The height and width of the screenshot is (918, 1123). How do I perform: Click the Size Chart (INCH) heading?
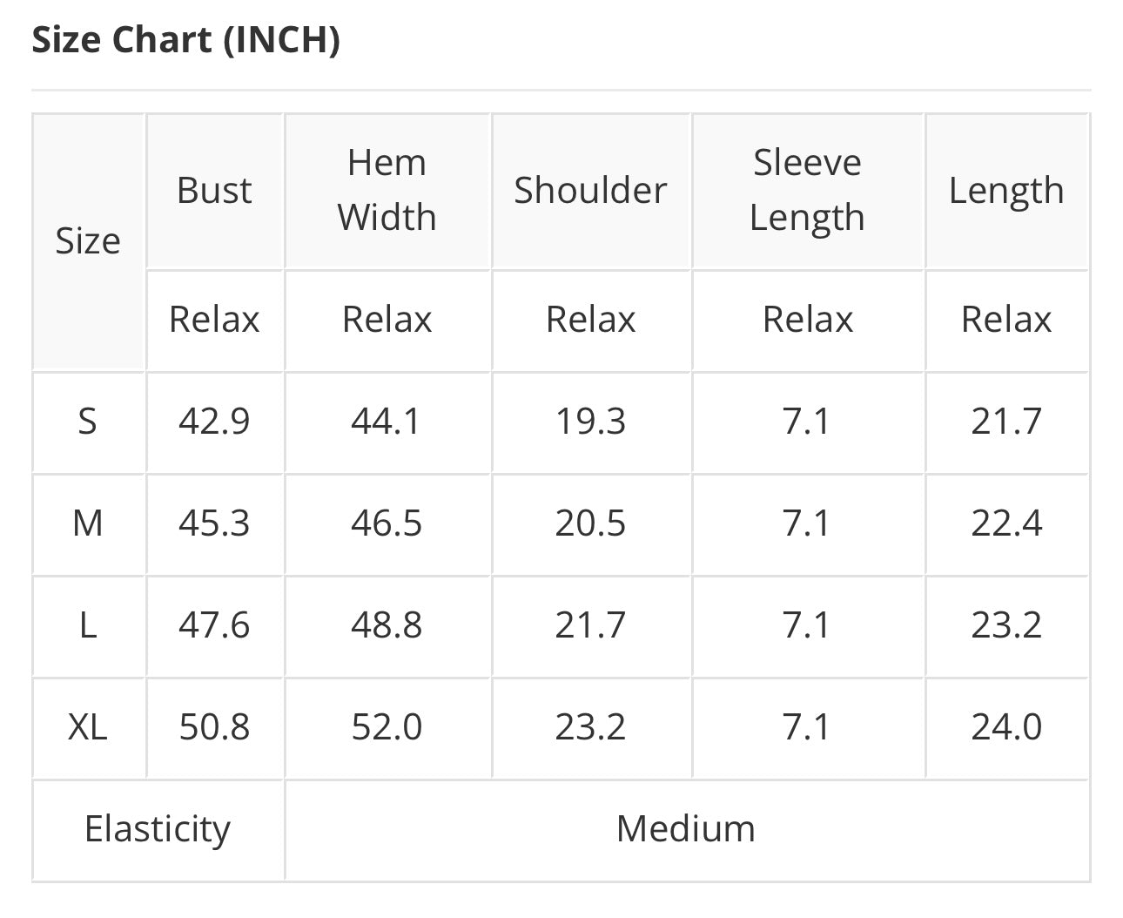click(x=185, y=40)
